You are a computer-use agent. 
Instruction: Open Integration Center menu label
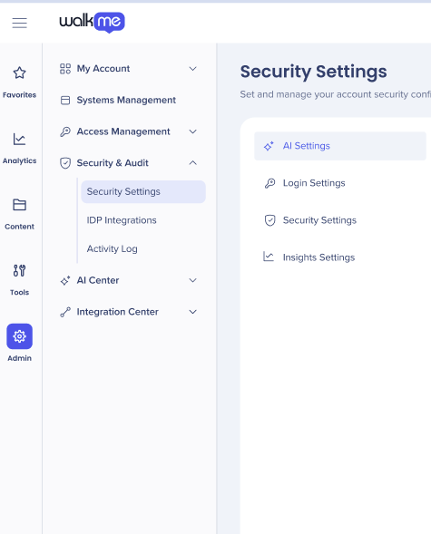[x=118, y=312]
